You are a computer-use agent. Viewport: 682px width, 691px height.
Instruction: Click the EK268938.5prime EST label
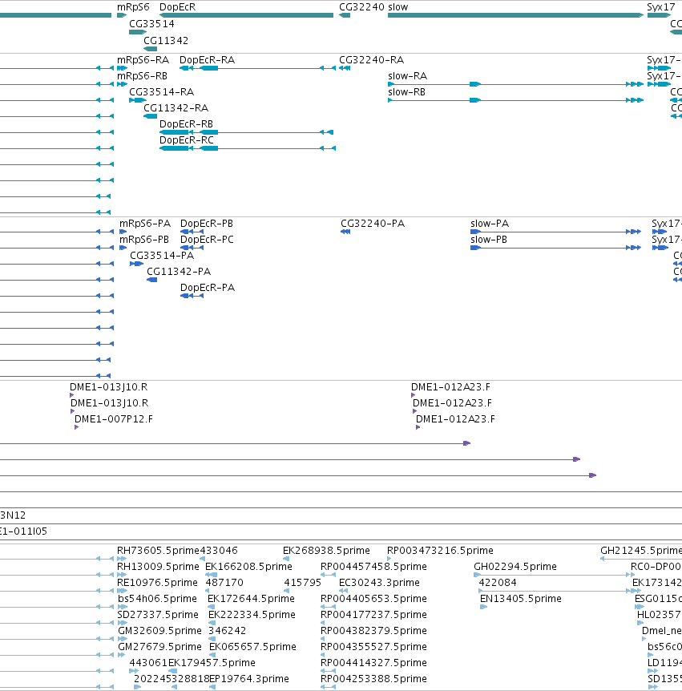326,551
